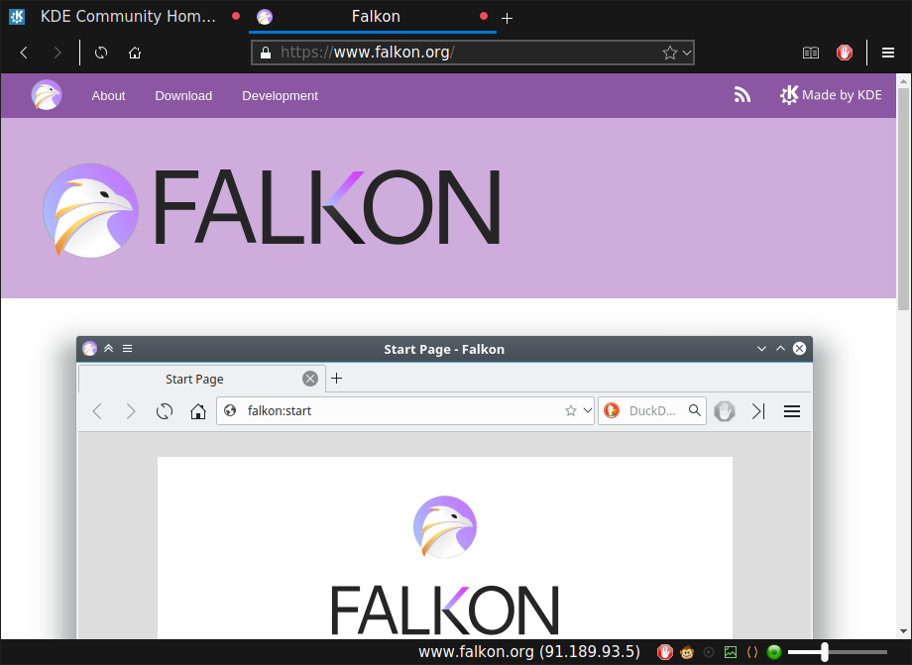Click the padlock site security icon

coord(266,53)
